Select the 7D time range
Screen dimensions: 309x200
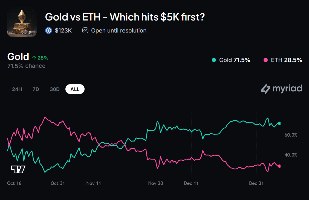pyautogui.click(x=36, y=89)
